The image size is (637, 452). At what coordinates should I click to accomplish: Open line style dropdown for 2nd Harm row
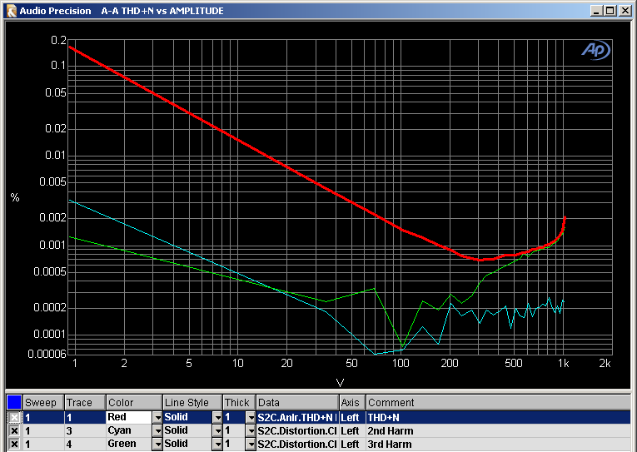coord(218,431)
